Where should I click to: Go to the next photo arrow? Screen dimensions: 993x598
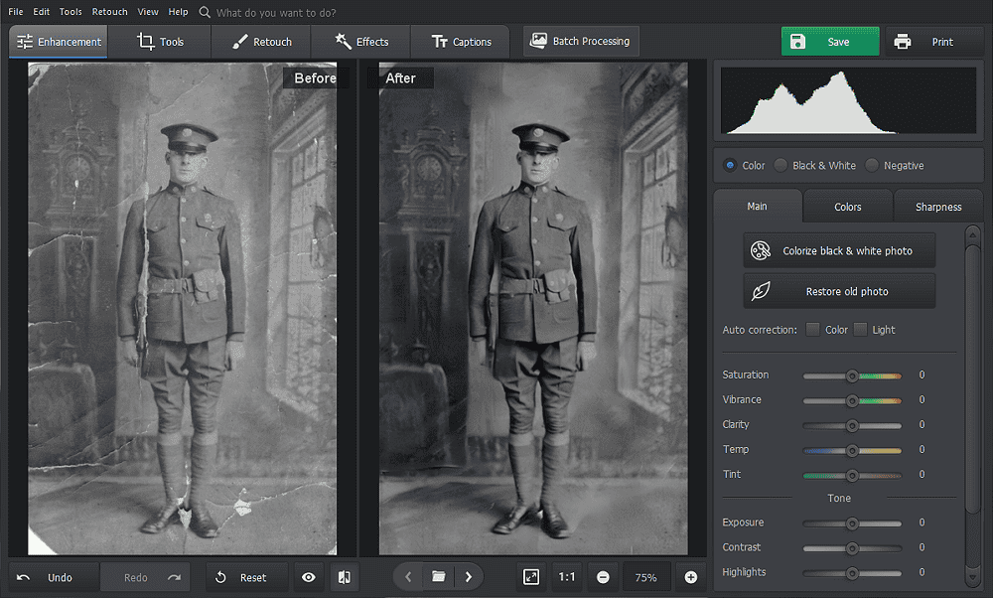[469, 577]
